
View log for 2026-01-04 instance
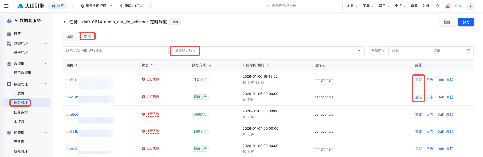click(430, 131)
